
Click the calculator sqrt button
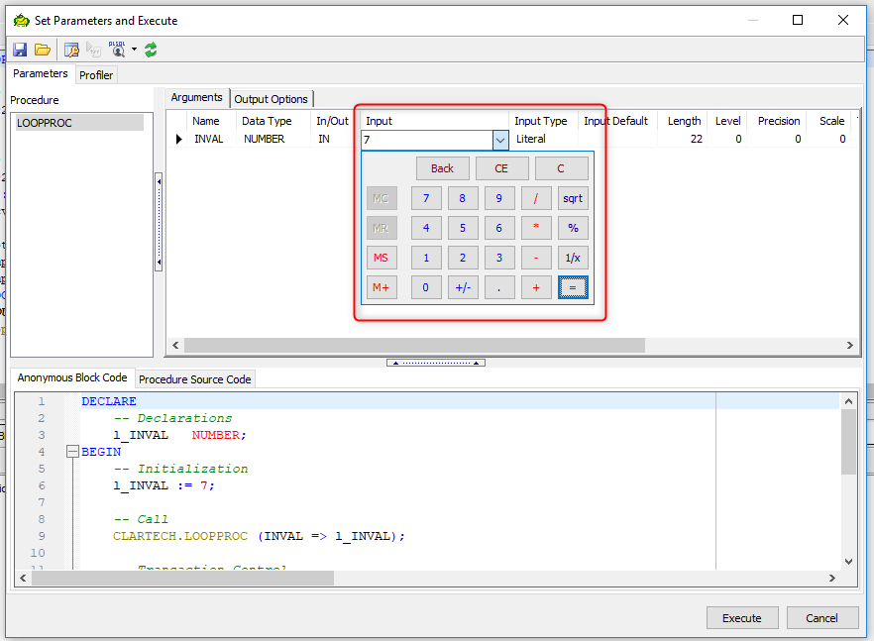573,198
